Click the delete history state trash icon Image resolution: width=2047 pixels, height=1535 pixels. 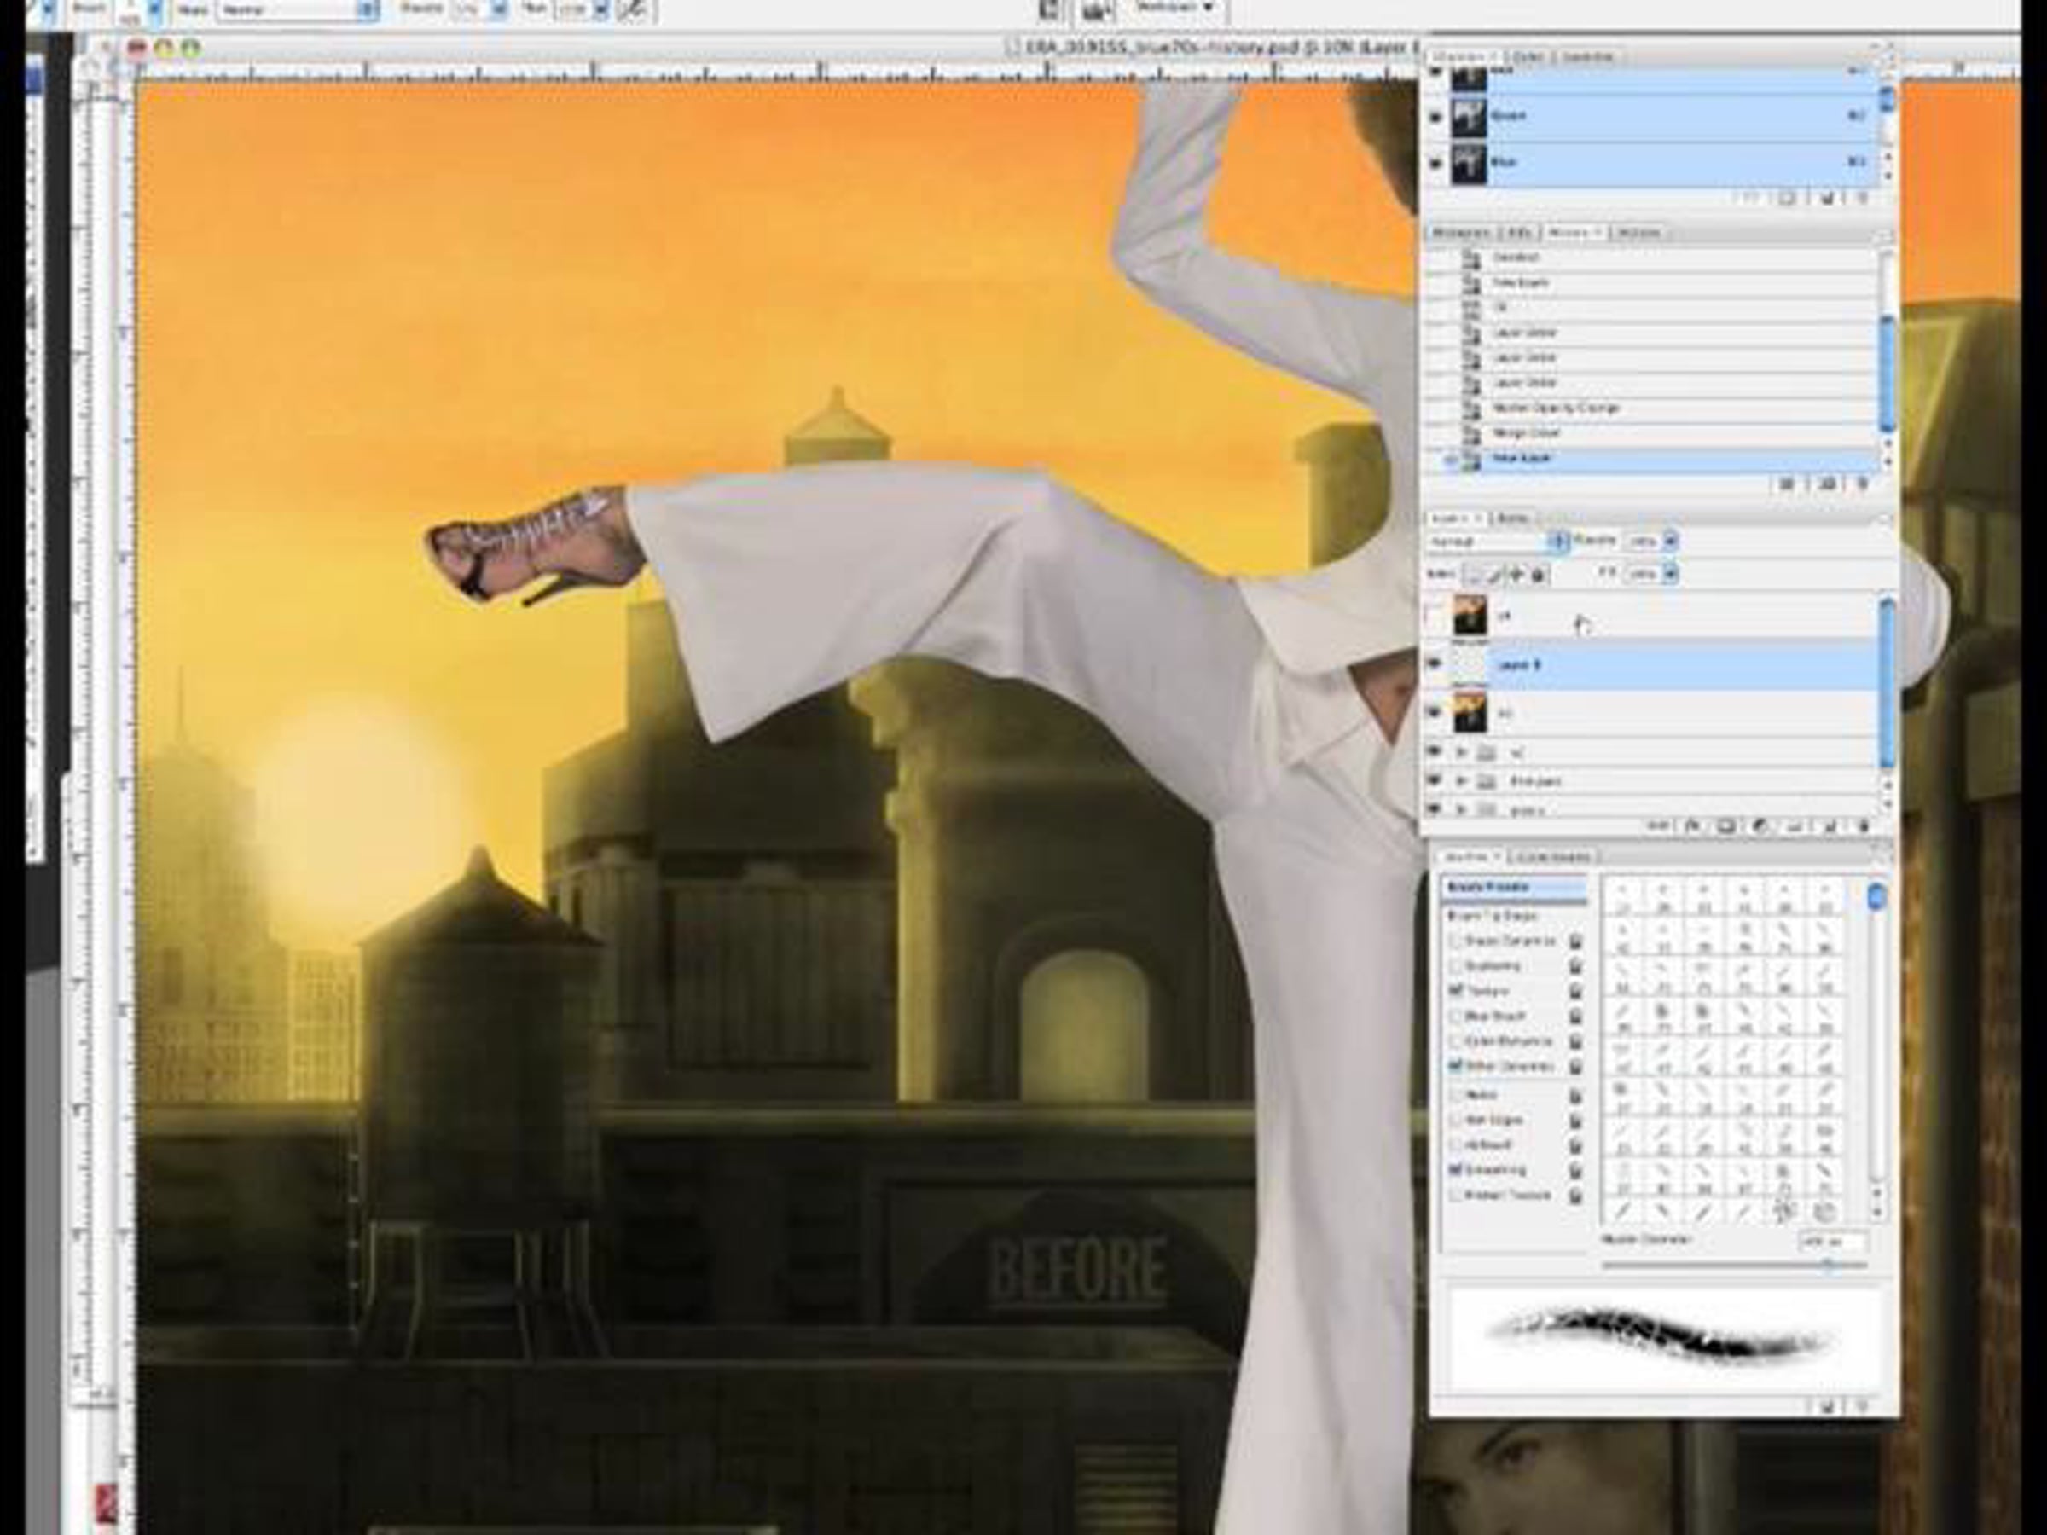(x=1863, y=483)
